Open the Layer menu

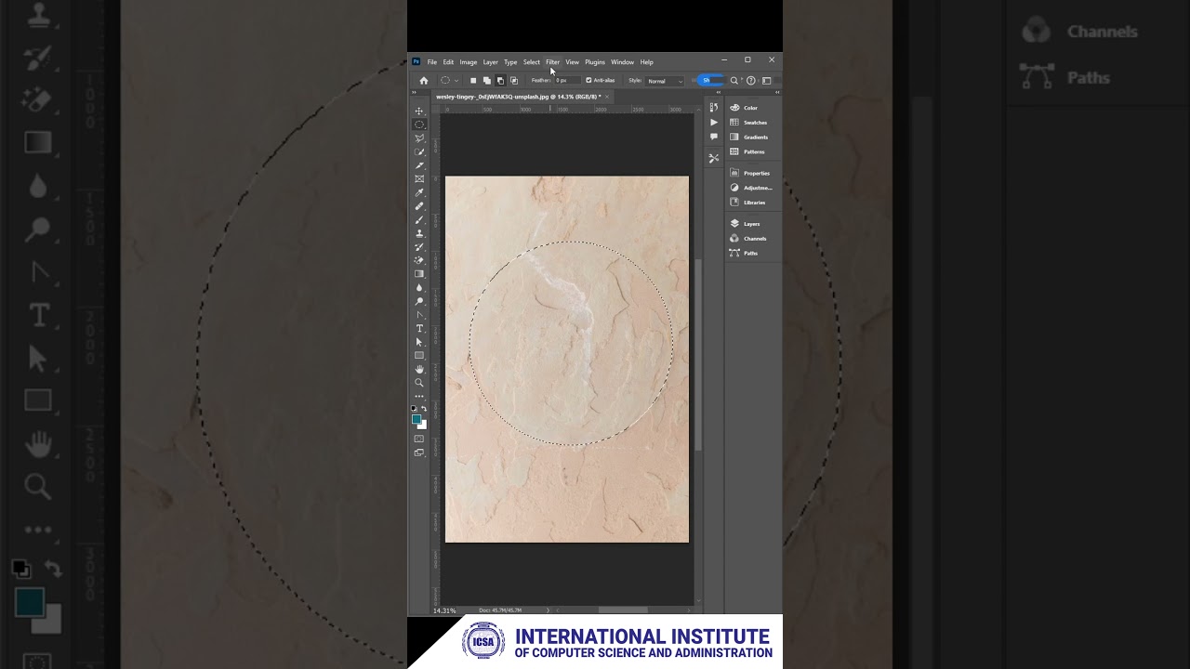tap(490, 62)
